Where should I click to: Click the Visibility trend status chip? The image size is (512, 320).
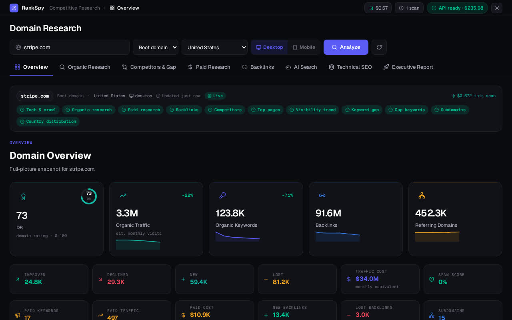(x=312, y=110)
